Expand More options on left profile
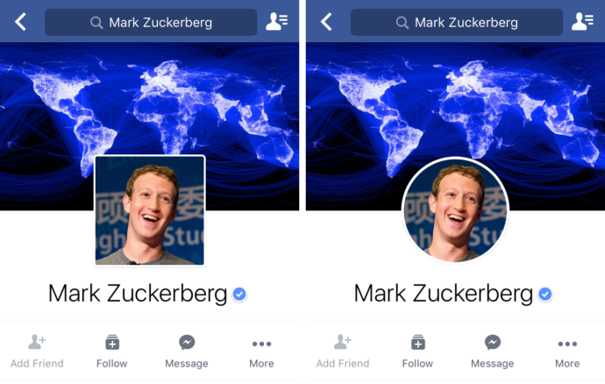This screenshot has width=605, height=384. pyautogui.click(x=261, y=353)
